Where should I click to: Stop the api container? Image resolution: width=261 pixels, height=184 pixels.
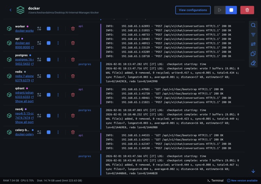[49, 43]
